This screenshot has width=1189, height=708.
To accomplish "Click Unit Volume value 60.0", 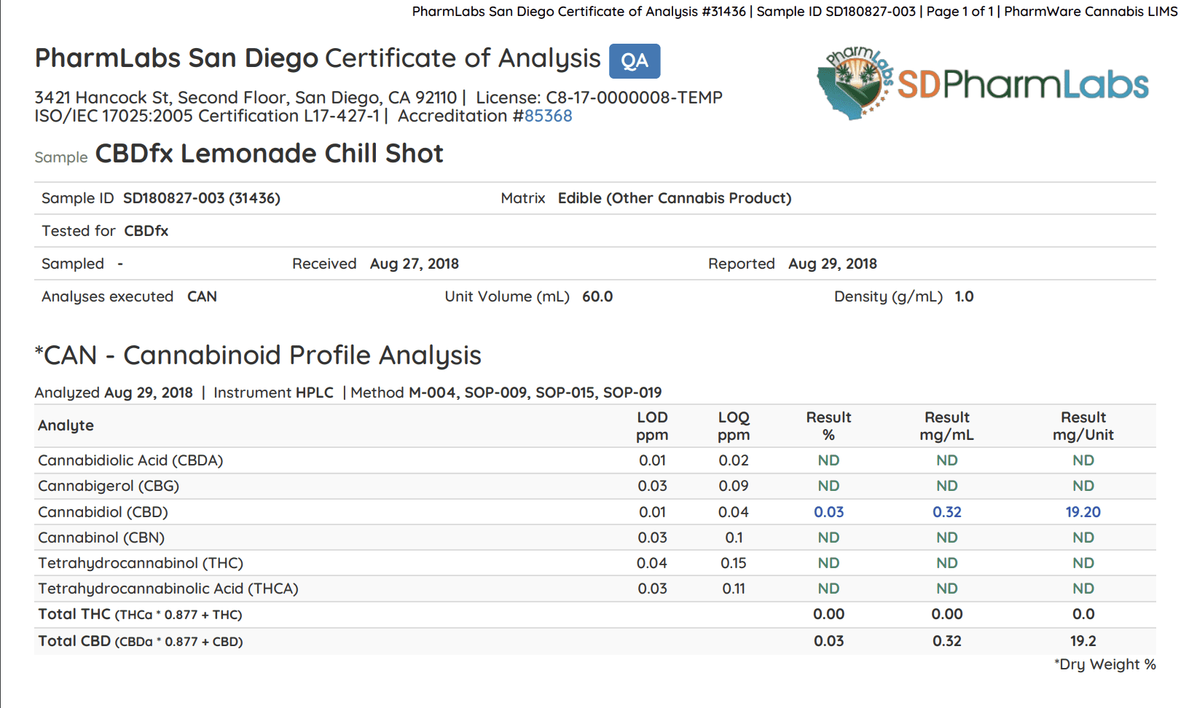I will 597,296.
